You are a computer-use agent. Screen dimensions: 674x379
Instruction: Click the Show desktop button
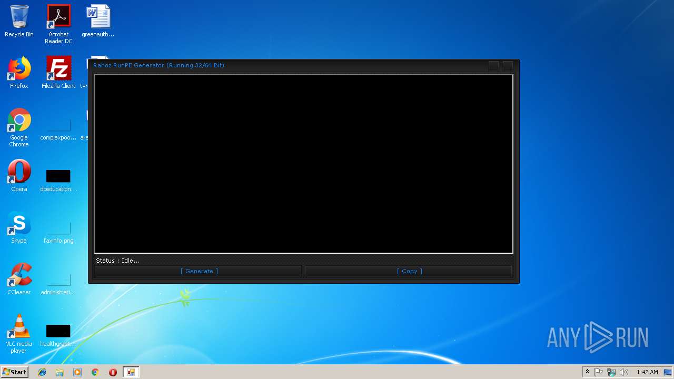point(669,372)
